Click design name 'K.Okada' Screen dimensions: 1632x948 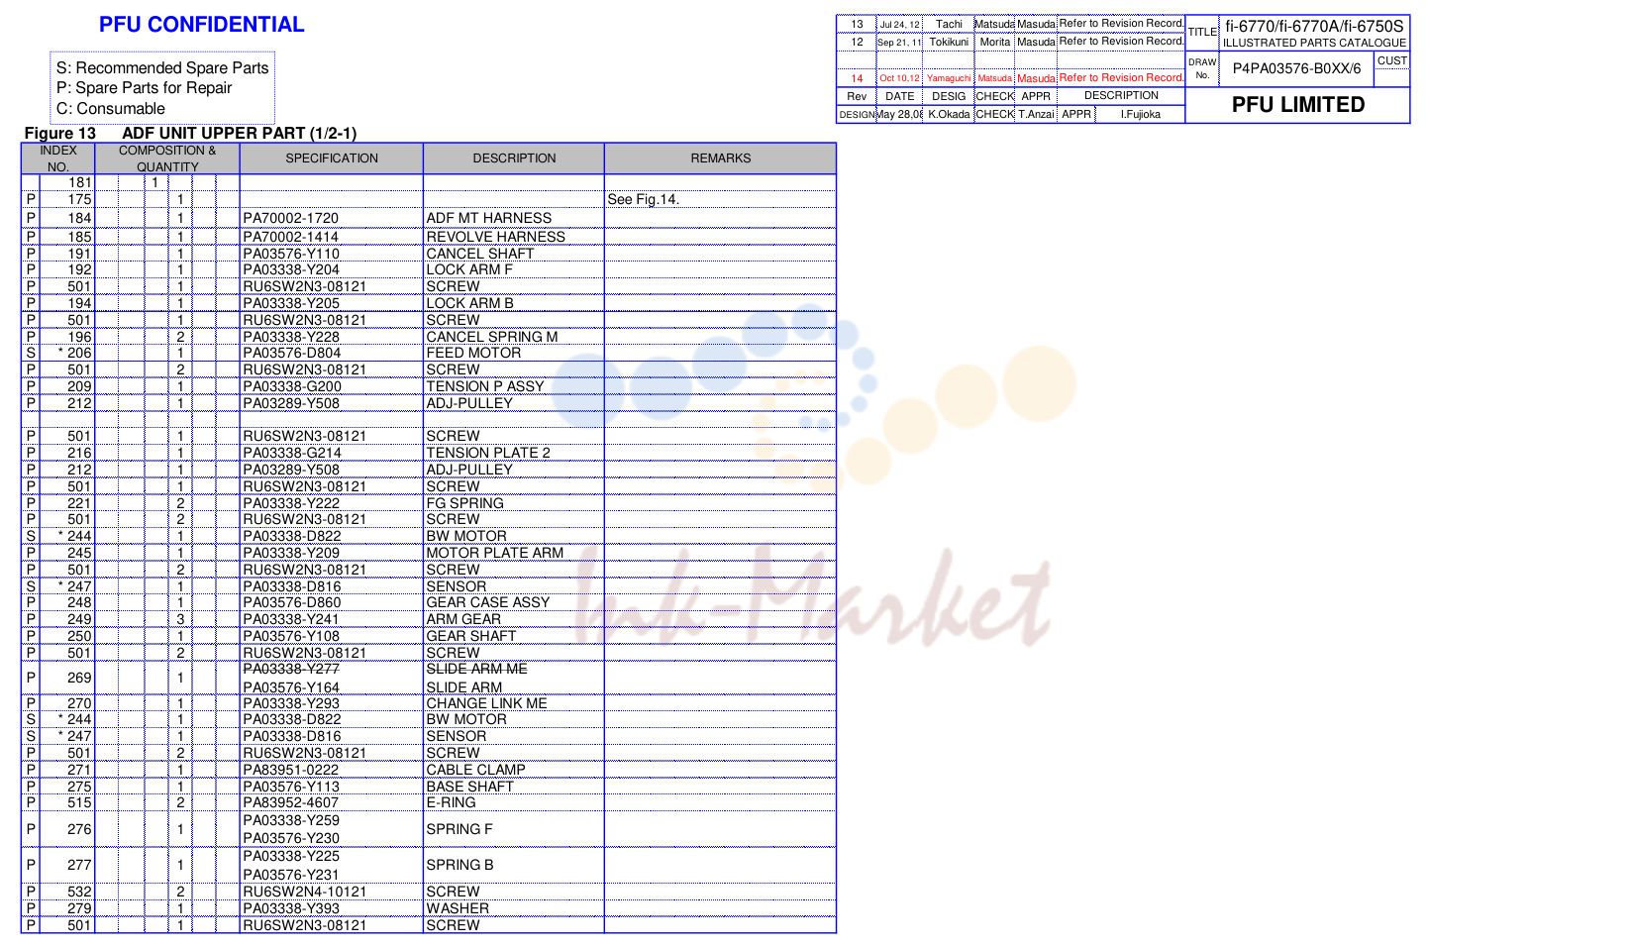[x=949, y=114]
